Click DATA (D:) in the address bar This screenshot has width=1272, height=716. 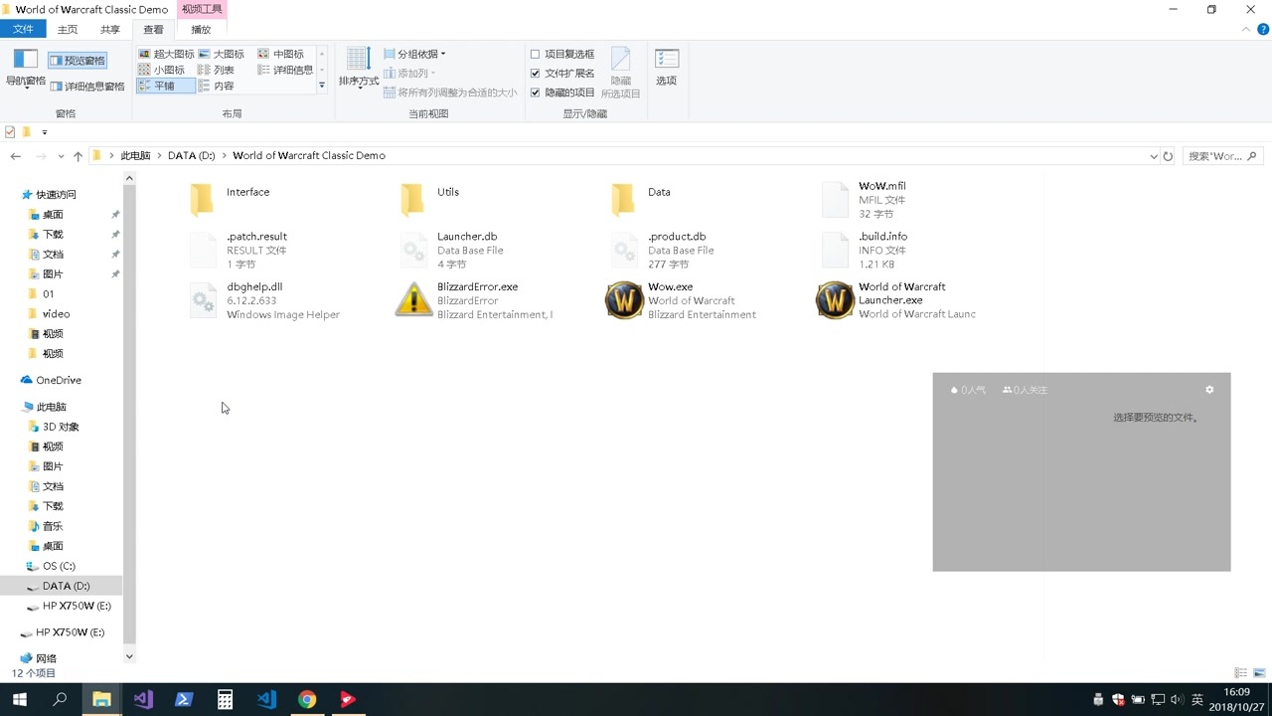pyautogui.click(x=191, y=156)
